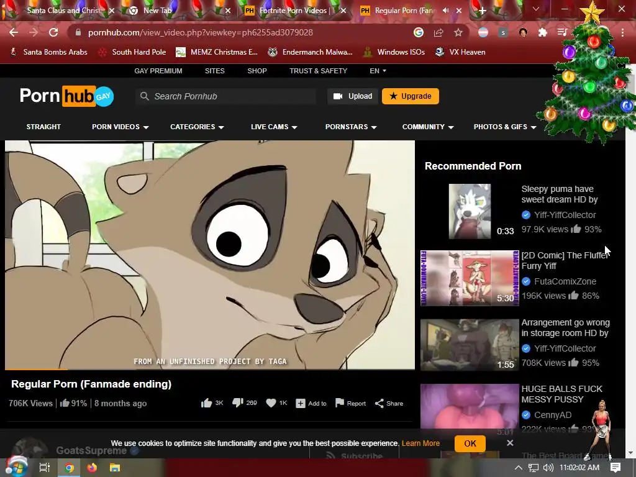Screen dimensions: 636x477
Task: Open the Yiff-YiffCollector channel under Sleepy puma
Action: pyautogui.click(x=565, y=215)
